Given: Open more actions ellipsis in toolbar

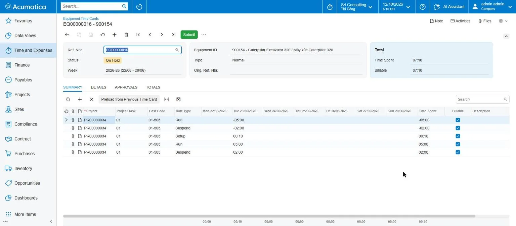Looking at the screenshot, I should point(204,35).
